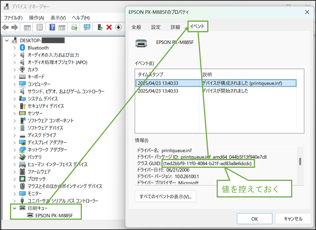Click the 情報 box scrollbar thumb
The height and width of the screenshot is (230, 316).
click(300, 161)
